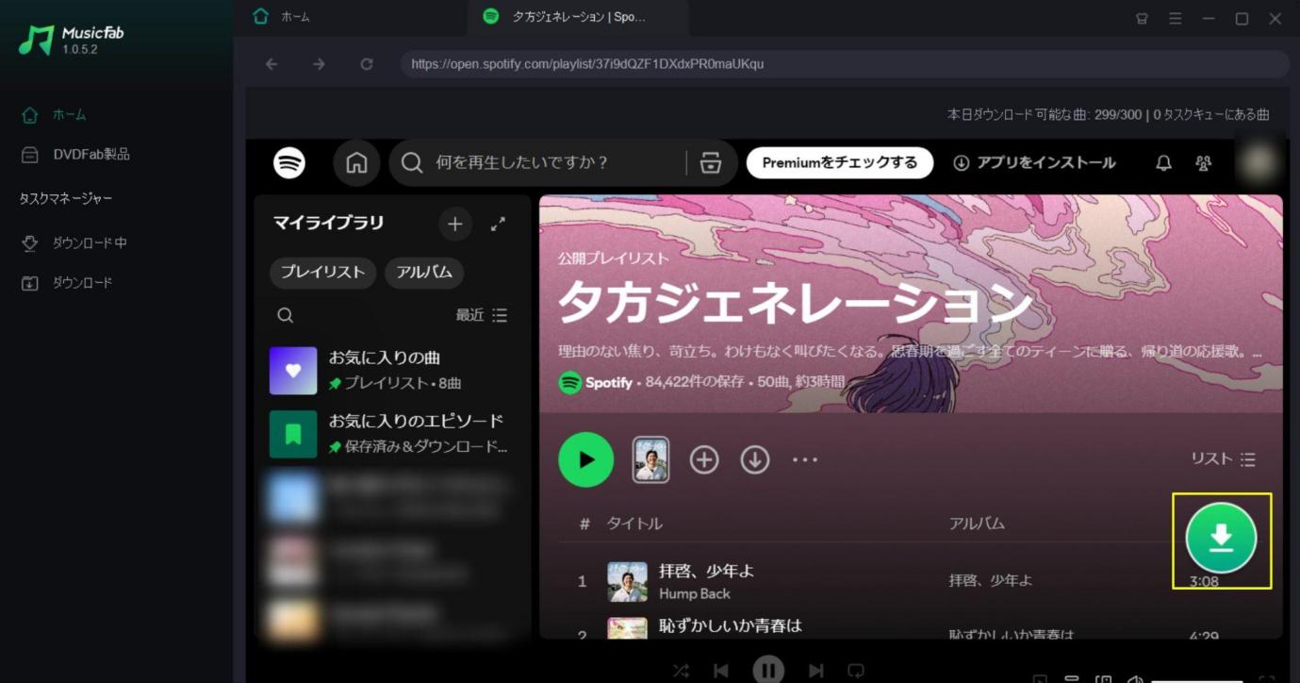
Task: Switch to the ホーム tab
Action: coord(283,17)
